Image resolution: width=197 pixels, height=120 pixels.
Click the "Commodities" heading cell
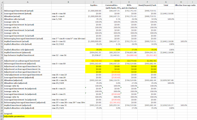[x=111, y=5]
